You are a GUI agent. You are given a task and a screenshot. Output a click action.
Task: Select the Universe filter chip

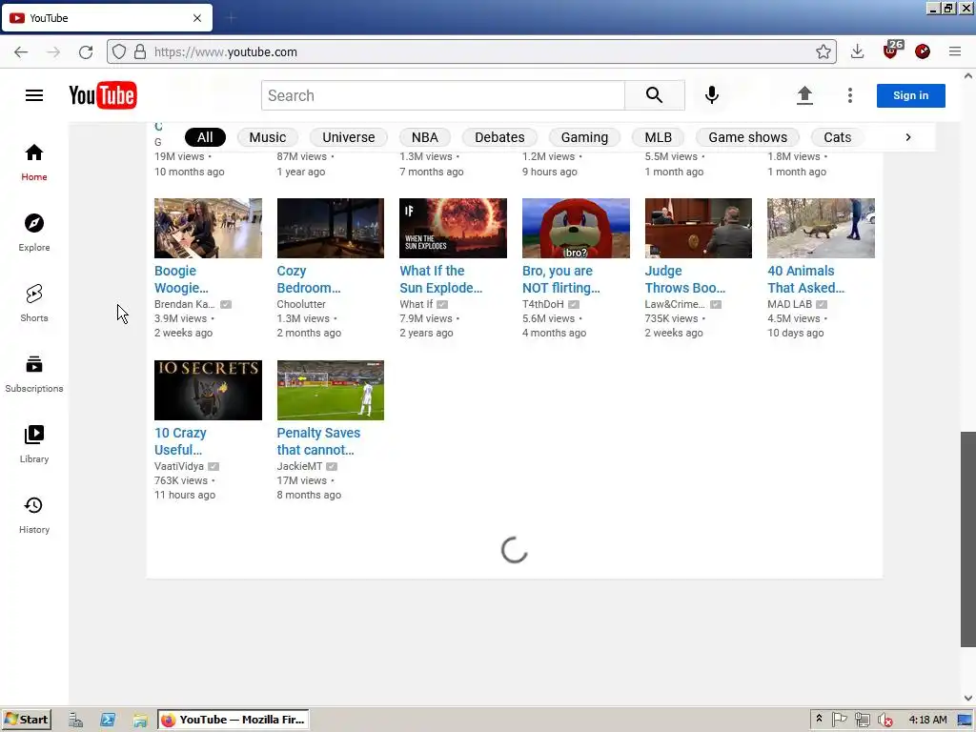tap(349, 137)
